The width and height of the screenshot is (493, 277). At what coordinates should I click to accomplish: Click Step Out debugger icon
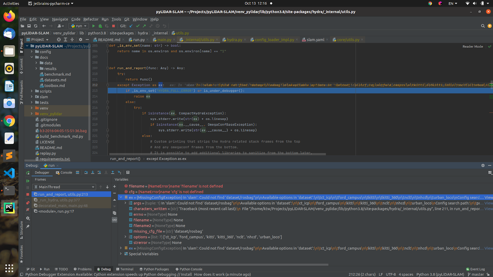pos(113,173)
